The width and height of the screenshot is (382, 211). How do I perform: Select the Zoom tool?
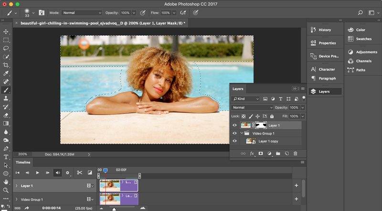pyautogui.click(x=6, y=190)
